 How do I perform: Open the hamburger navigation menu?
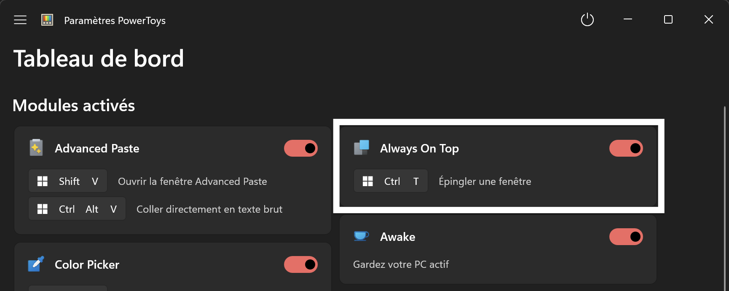[20, 20]
